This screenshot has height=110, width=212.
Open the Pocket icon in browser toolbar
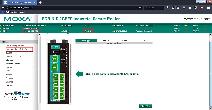click(196, 8)
